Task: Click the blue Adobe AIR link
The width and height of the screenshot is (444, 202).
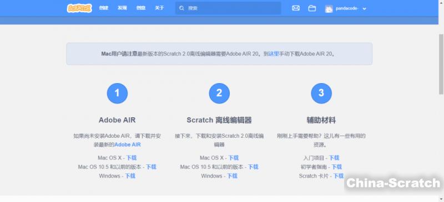Action: (x=128, y=144)
